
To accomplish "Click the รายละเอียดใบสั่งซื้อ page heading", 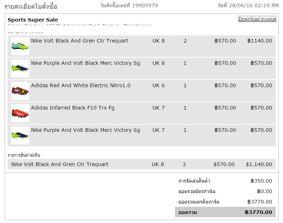I will click(x=31, y=6).
